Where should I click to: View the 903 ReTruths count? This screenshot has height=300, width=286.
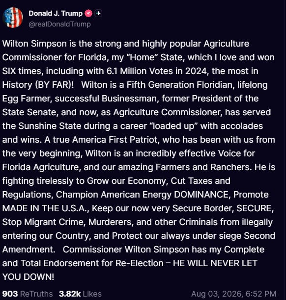[10, 294]
